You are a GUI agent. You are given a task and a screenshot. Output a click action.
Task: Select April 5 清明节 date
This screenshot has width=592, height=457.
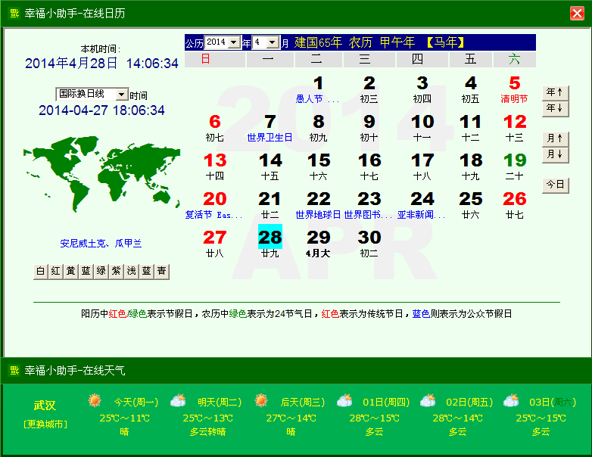point(514,90)
